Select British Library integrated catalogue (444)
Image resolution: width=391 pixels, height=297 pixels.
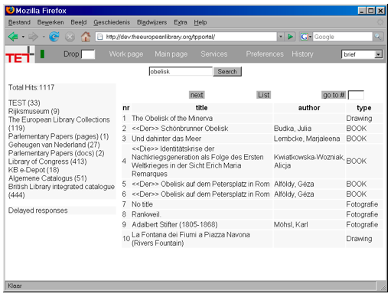pos(61,191)
